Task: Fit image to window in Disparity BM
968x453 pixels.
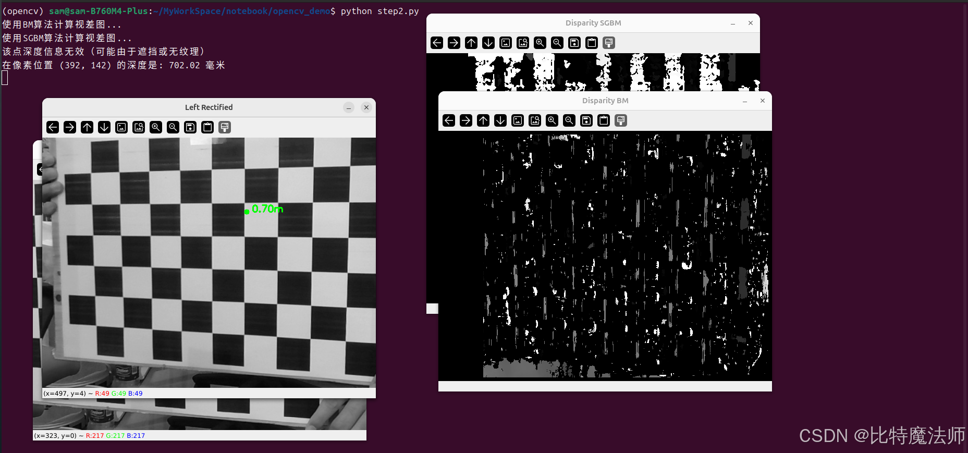Action: tap(535, 120)
